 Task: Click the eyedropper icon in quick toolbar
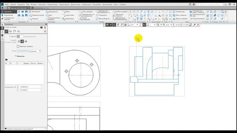point(194,25)
